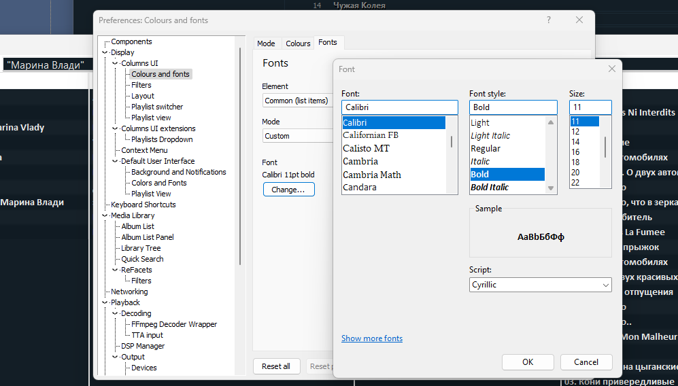Open Keyboard Shortcuts in preferences tree

click(143, 205)
